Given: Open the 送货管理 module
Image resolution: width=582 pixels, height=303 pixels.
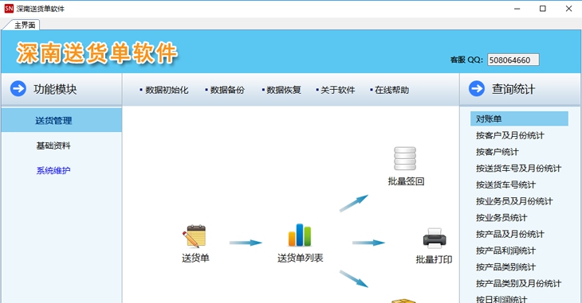Looking at the screenshot, I should (61, 120).
